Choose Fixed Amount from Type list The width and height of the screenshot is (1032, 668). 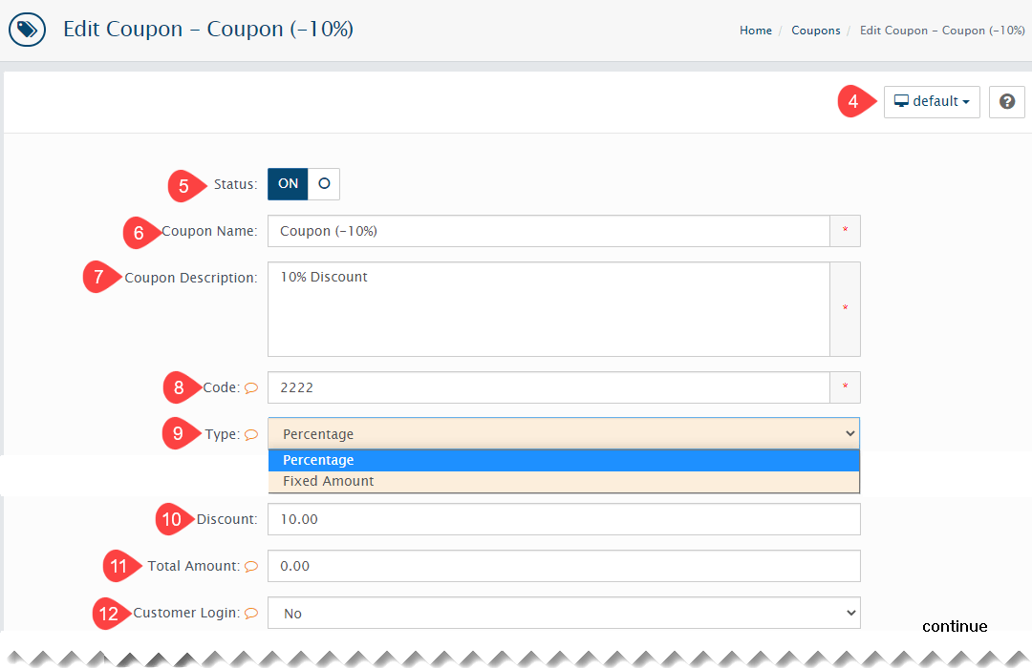point(563,481)
